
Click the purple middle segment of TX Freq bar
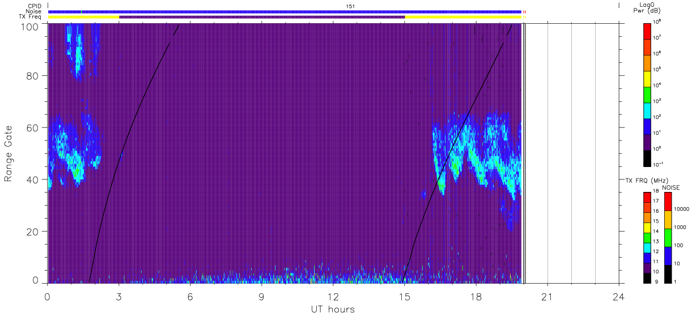[x=262, y=17]
